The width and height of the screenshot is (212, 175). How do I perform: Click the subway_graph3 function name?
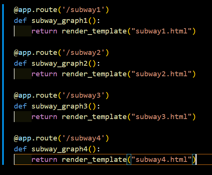pyautogui.click(x=60, y=106)
